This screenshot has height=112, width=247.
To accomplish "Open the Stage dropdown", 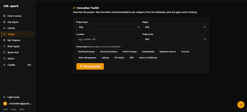I will point(174,27).
